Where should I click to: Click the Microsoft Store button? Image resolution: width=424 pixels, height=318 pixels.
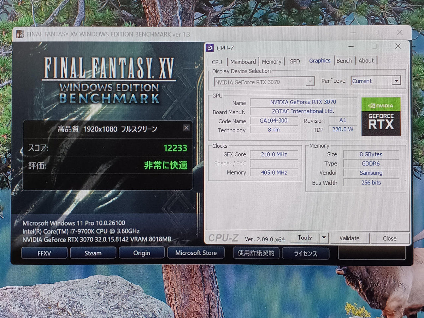pyautogui.click(x=196, y=253)
